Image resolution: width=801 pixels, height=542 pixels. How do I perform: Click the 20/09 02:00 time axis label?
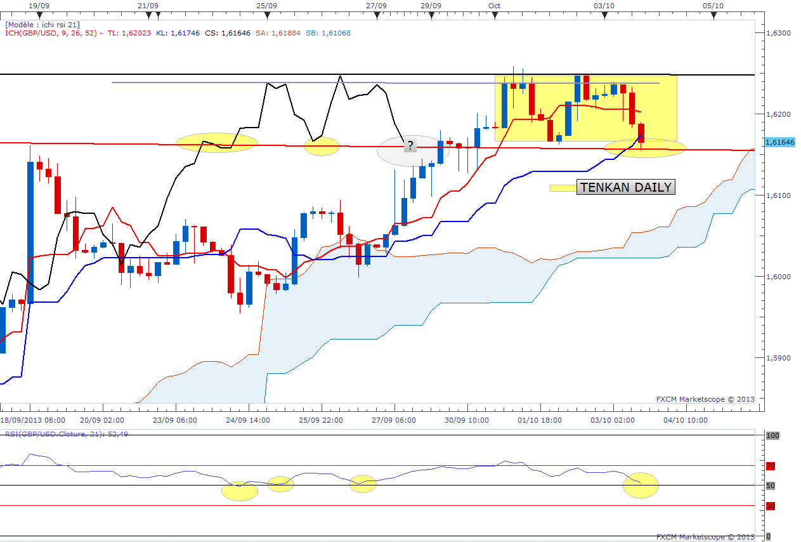103,420
